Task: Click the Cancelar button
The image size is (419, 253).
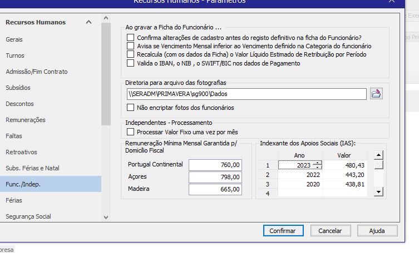Action: pyautogui.click(x=330, y=230)
